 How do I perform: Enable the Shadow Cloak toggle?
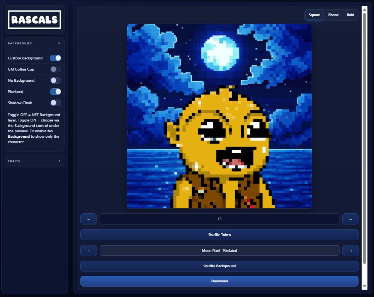55,103
